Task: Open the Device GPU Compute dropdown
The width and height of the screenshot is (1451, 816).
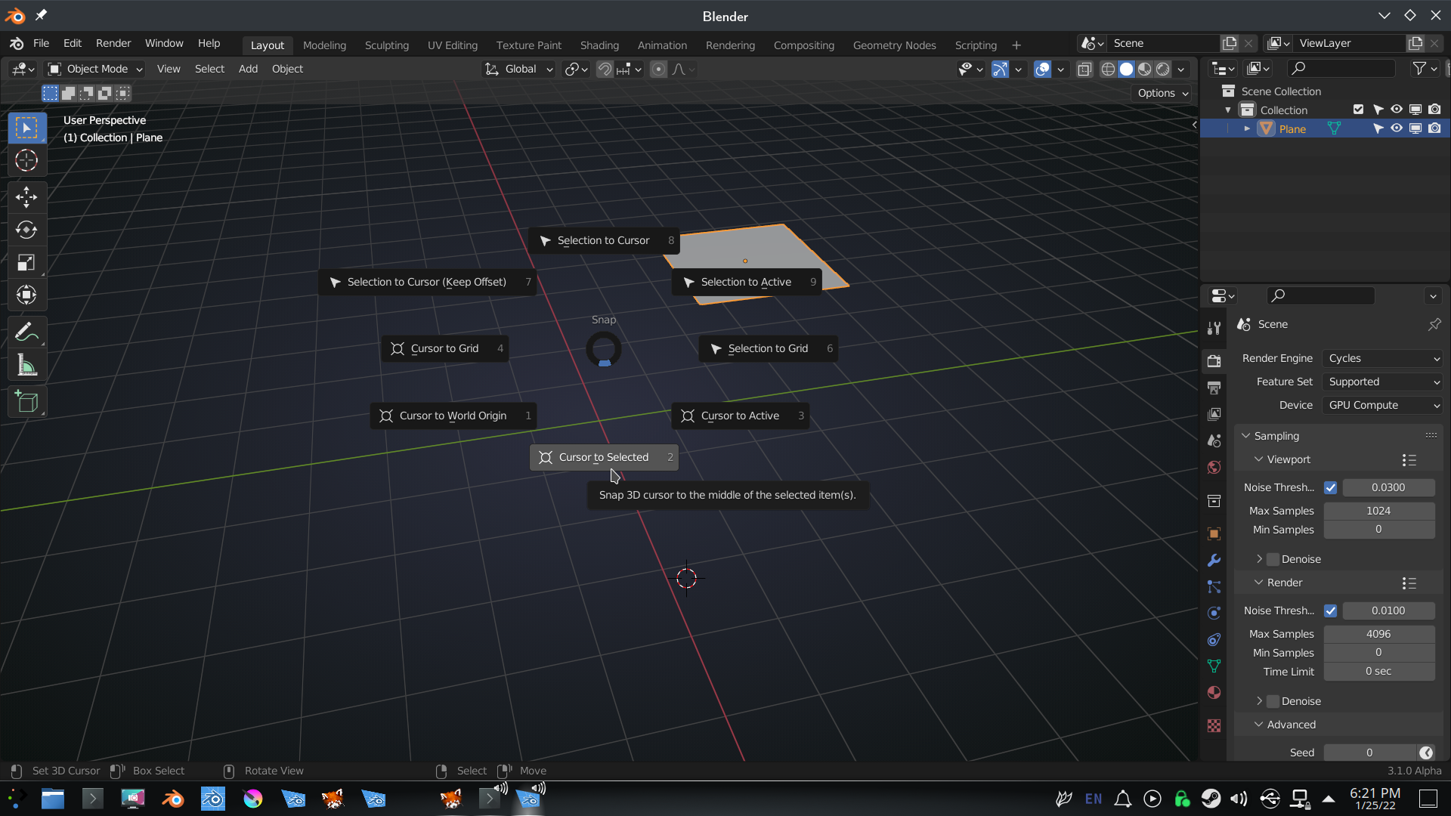Action: 1383,405
